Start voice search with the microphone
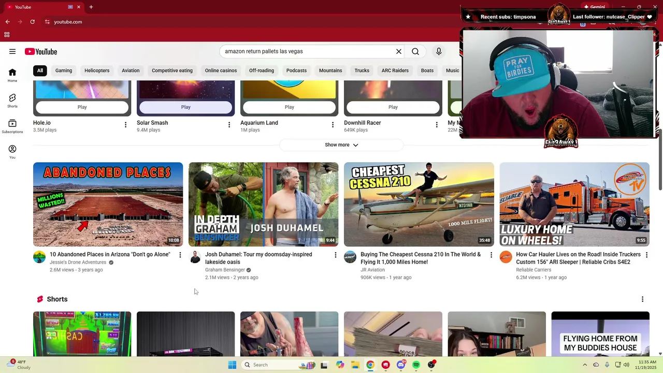The image size is (663, 373). tap(439, 51)
